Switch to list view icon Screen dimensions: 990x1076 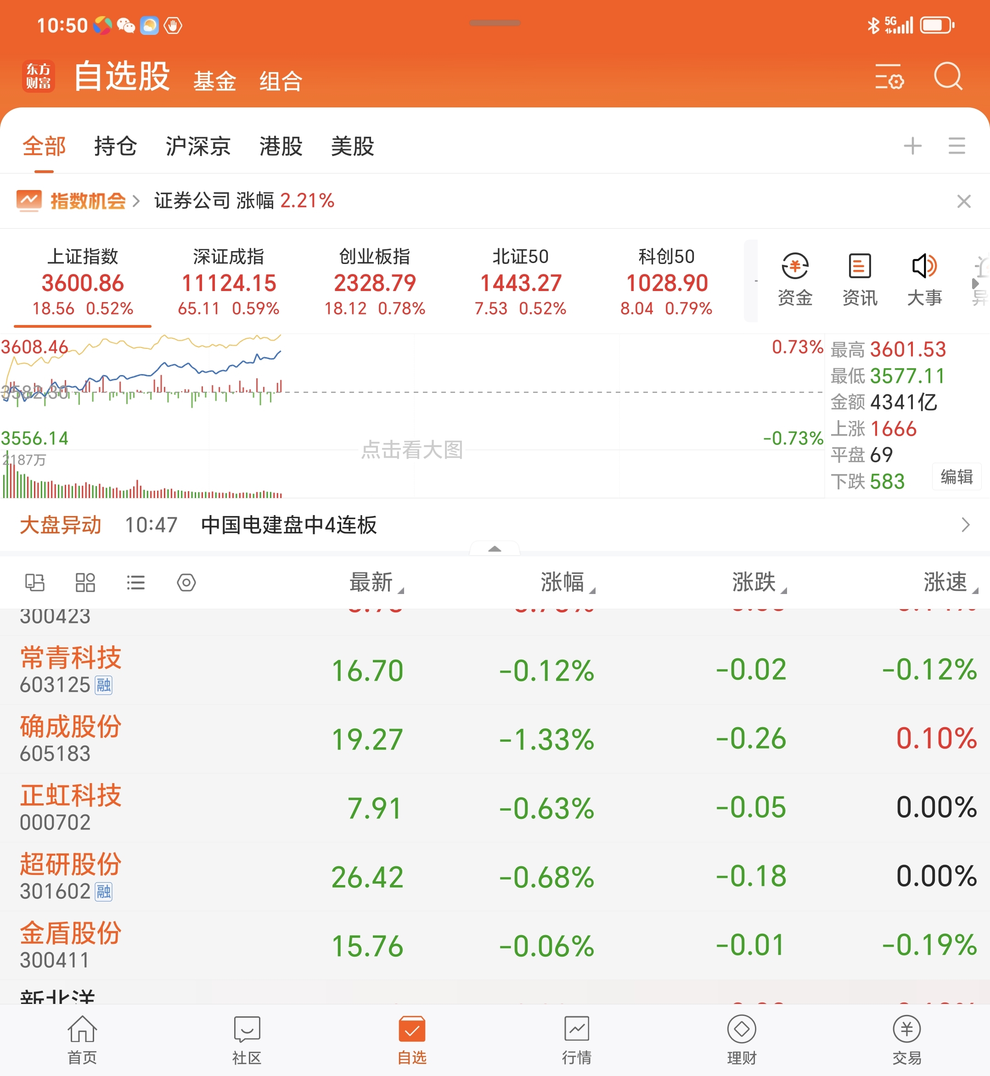(x=135, y=582)
